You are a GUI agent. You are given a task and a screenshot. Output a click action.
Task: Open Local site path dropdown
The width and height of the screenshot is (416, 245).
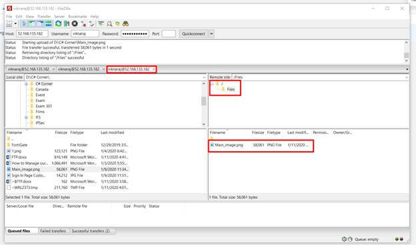[x=204, y=77]
